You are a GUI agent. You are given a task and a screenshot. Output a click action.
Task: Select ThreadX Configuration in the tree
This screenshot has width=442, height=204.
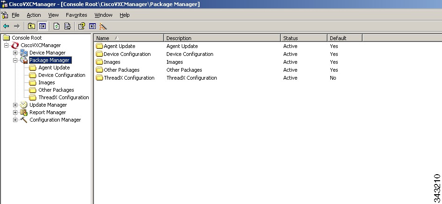pos(64,97)
